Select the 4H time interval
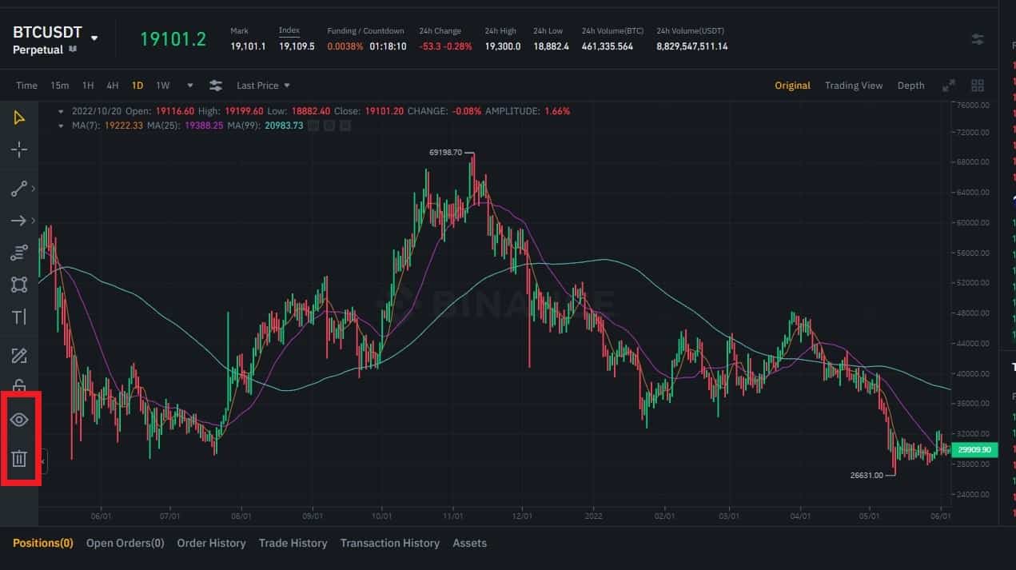This screenshot has width=1016, height=570. [x=113, y=86]
